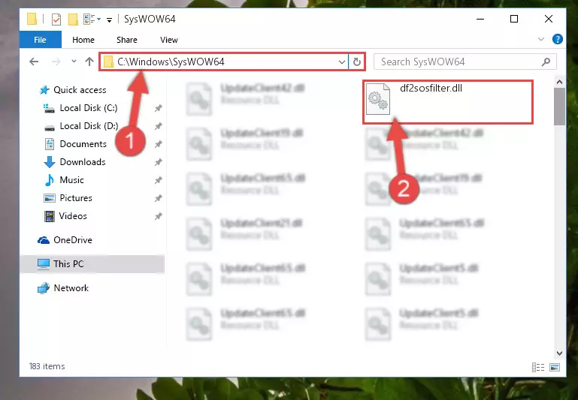Open Videos folder in sidebar
Image resolution: width=578 pixels, height=400 pixels.
73,216
